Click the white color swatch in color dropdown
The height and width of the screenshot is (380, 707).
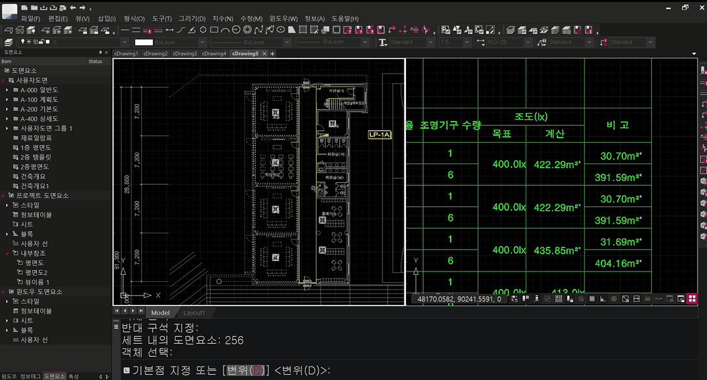[x=144, y=42]
